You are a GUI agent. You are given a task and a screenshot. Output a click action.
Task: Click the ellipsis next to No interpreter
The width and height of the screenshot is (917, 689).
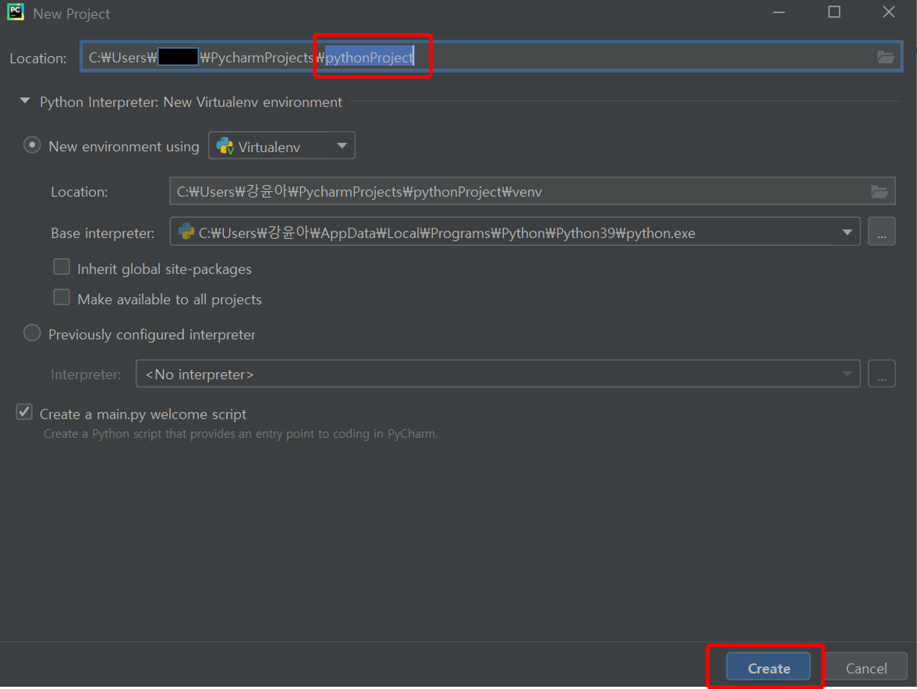pyautogui.click(x=881, y=374)
